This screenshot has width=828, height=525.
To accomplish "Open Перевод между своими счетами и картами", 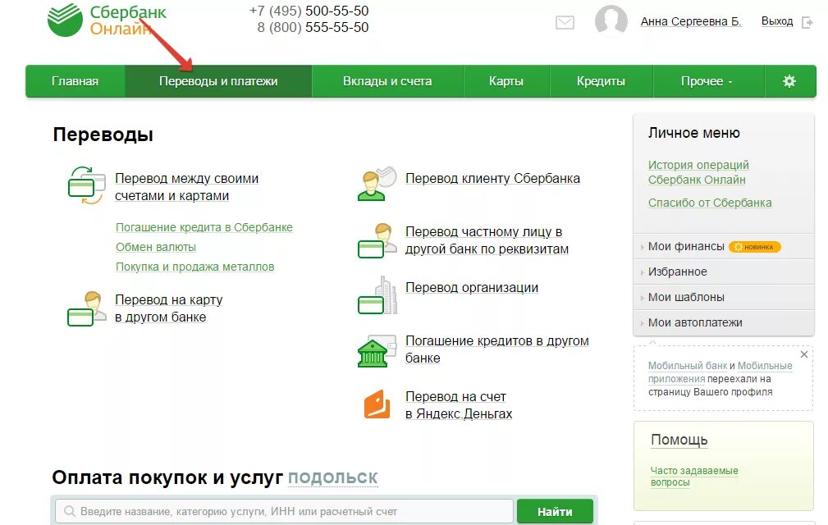I will 186,187.
